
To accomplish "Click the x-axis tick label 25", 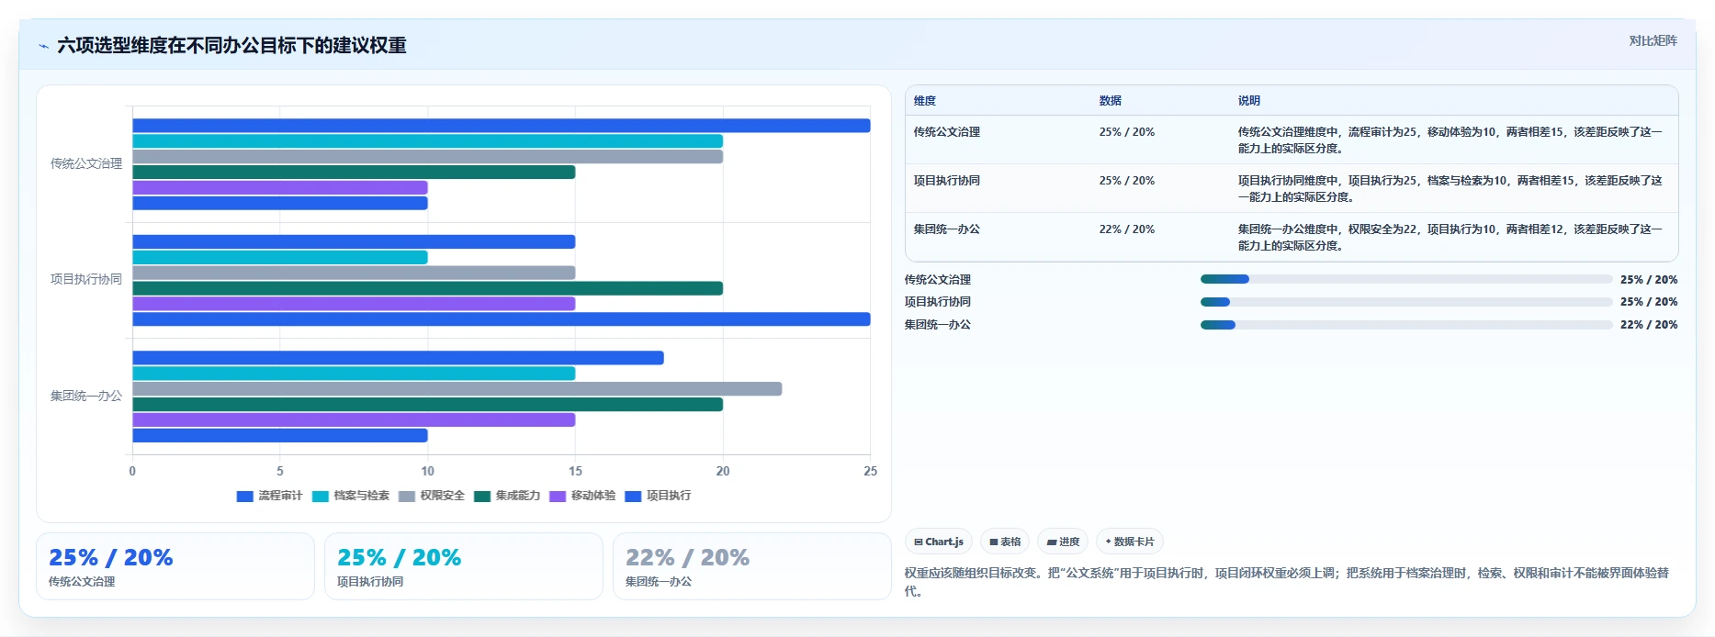I will (x=870, y=471).
